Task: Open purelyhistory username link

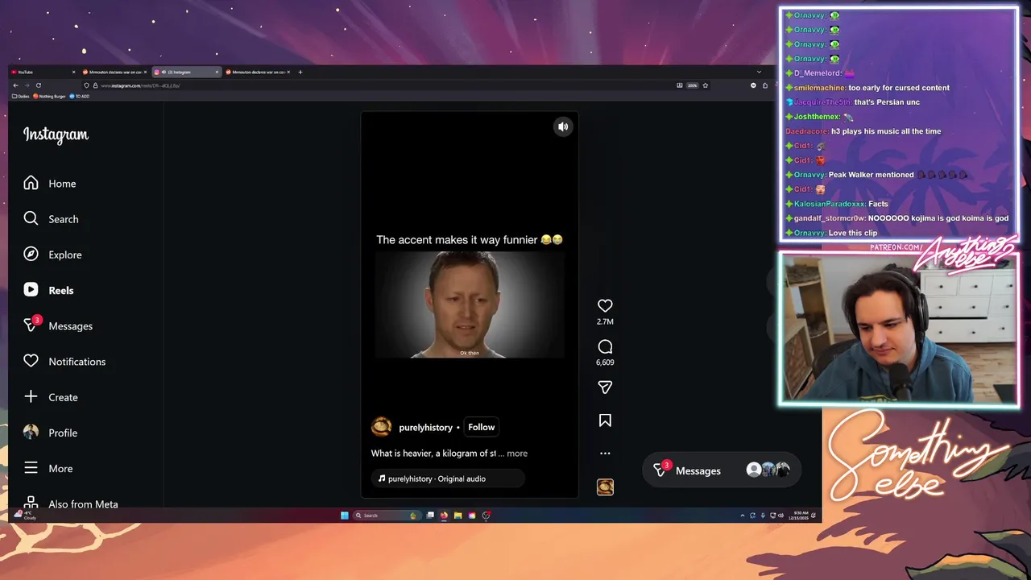Action: pos(426,428)
